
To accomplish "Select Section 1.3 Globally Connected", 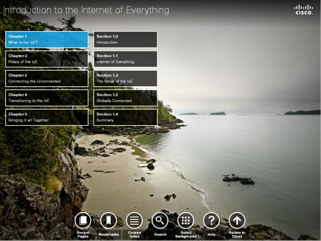I will click(x=126, y=97).
